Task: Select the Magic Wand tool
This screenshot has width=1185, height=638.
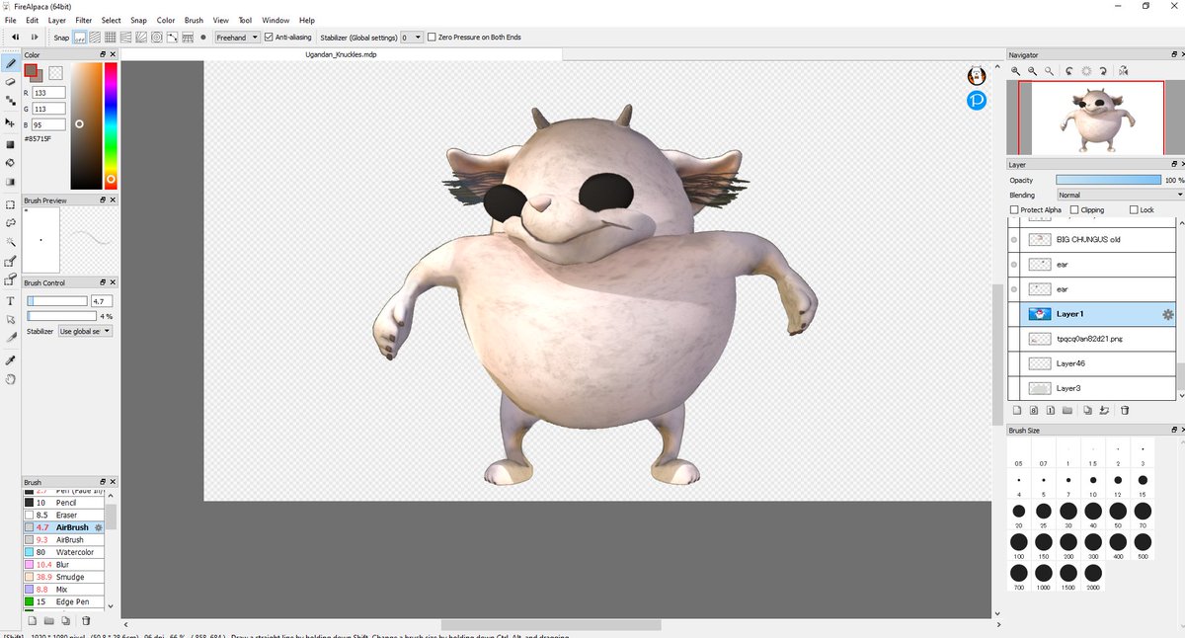Action: (x=10, y=242)
